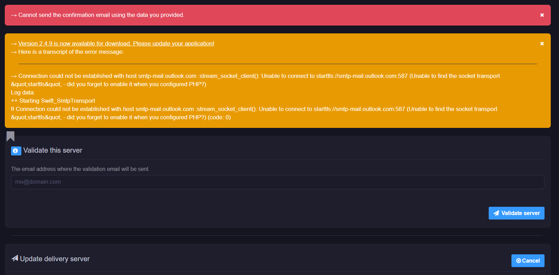This screenshot has width=559, height=275.
Task: Click arrow icon before first Connection could not line
Action: pos(14,76)
